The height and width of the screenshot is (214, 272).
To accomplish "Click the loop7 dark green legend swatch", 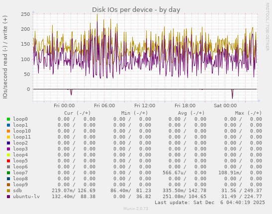I will click(x=8, y=173).
